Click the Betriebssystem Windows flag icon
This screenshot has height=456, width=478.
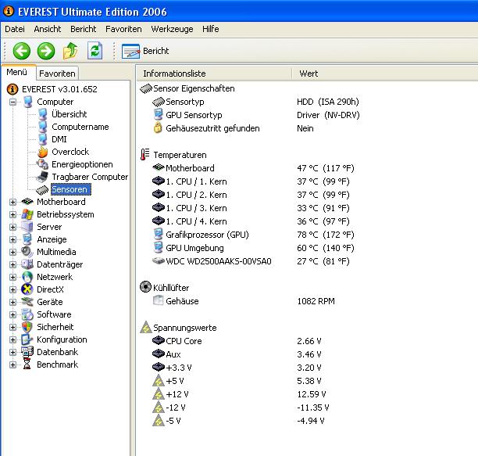(x=27, y=214)
